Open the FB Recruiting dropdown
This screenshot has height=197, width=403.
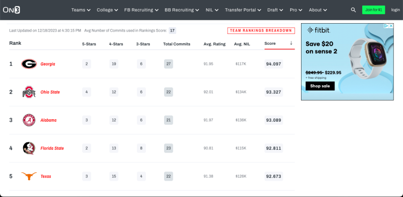coord(141,10)
